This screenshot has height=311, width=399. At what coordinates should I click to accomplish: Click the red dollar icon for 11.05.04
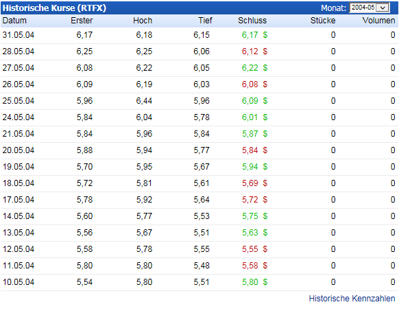(265, 266)
